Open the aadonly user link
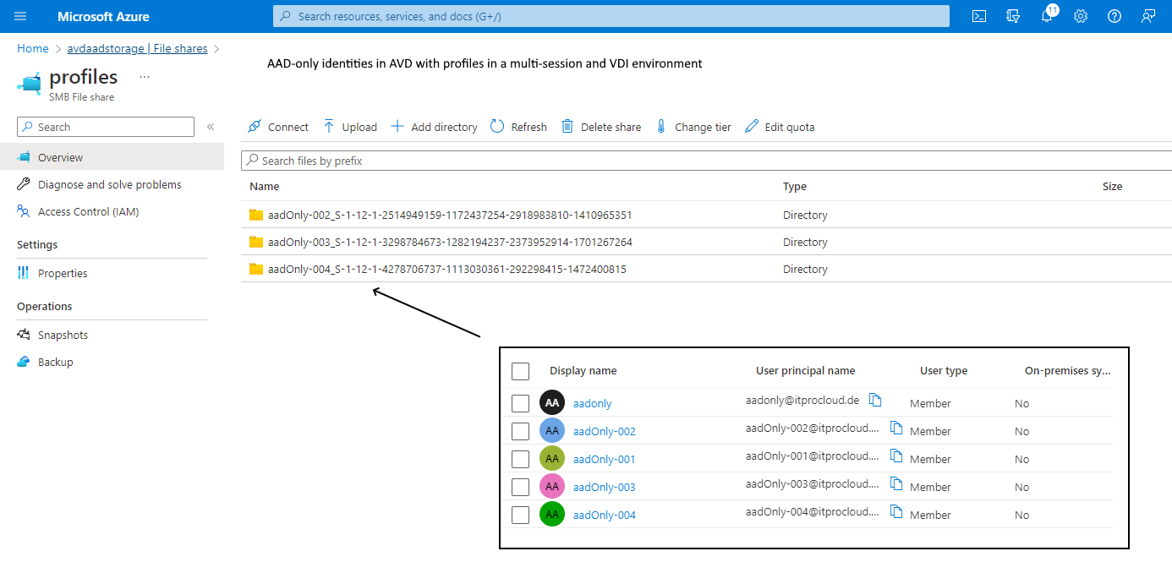This screenshot has width=1172, height=573. 593,403
